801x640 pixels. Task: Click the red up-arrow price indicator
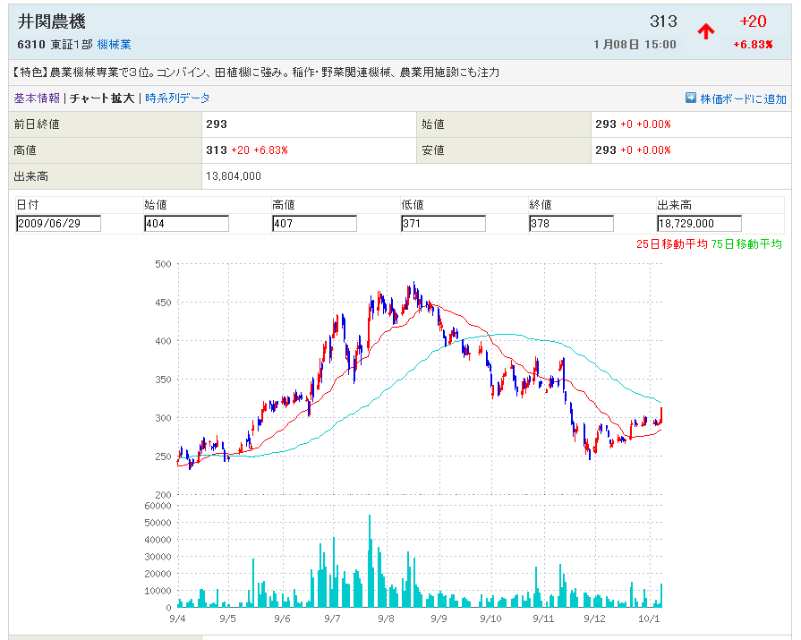706,31
